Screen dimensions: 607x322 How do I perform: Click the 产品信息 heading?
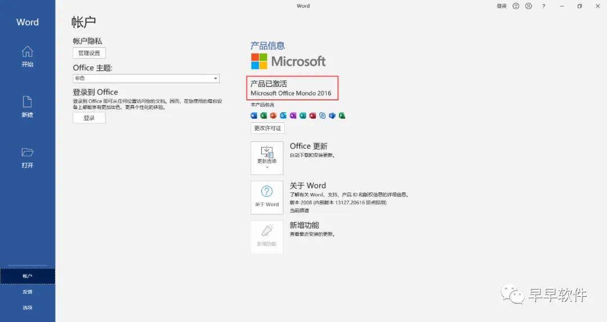268,45
